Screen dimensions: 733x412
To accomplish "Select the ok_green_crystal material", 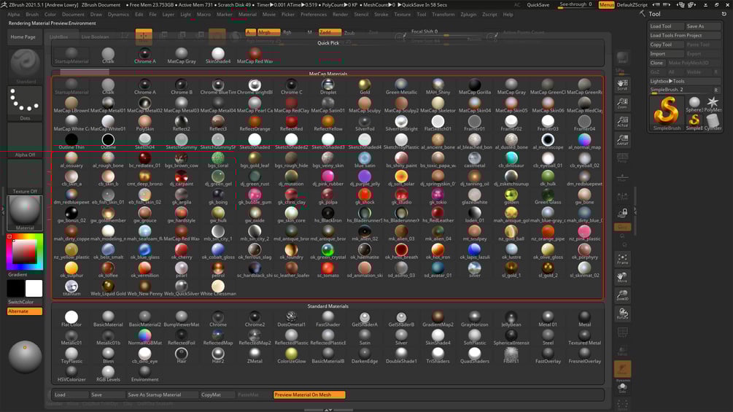I will coord(328,250).
